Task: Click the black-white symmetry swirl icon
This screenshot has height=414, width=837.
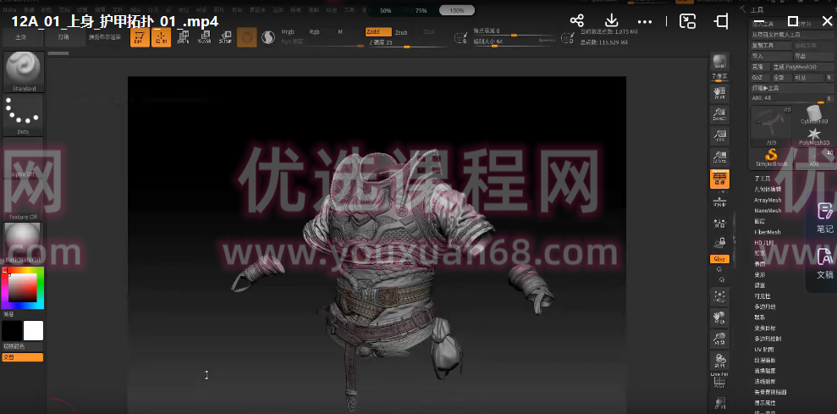Action: (268, 37)
